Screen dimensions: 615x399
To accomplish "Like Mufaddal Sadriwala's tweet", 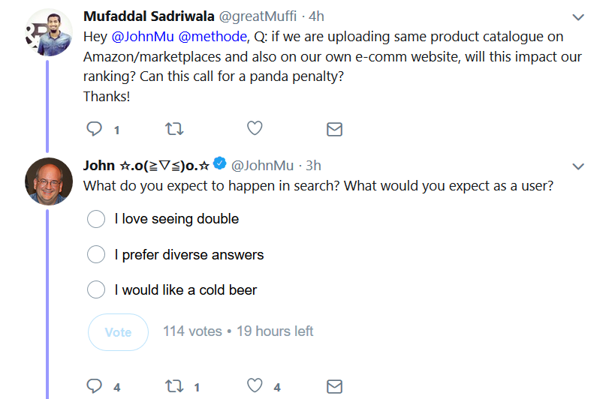I will [255, 129].
